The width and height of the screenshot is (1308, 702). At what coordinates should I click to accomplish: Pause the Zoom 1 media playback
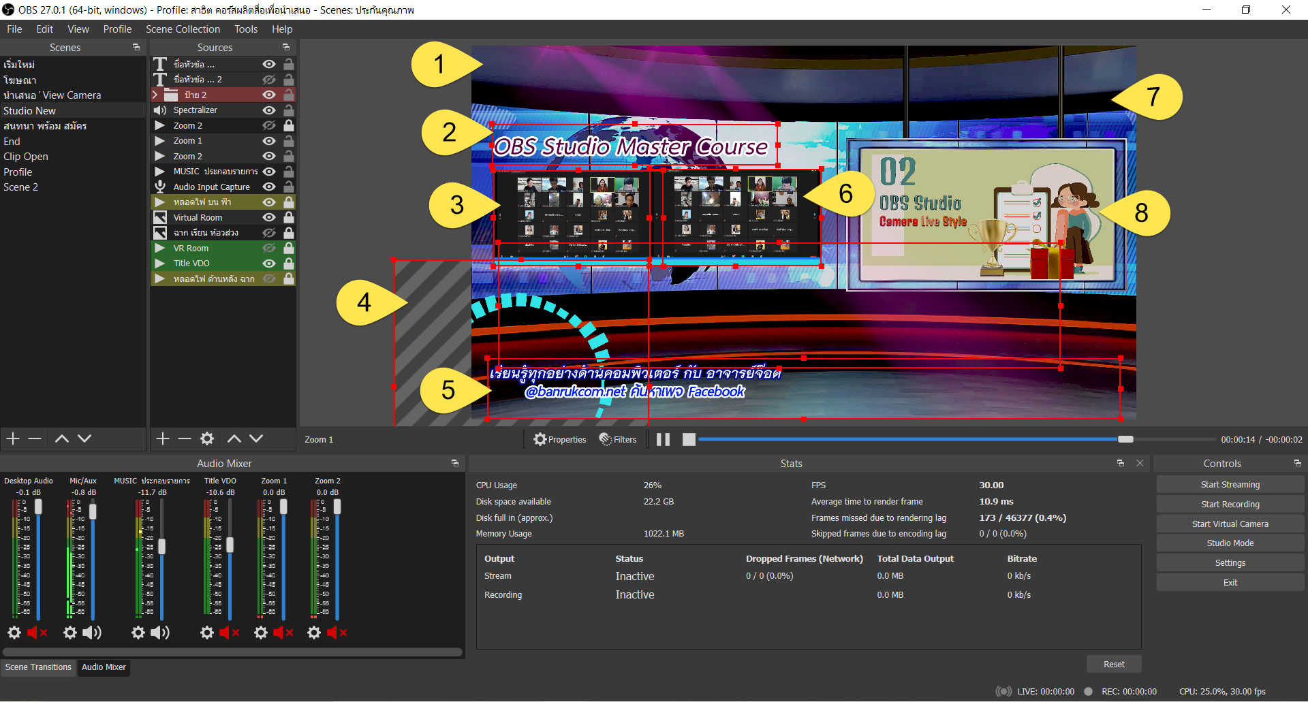(661, 439)
